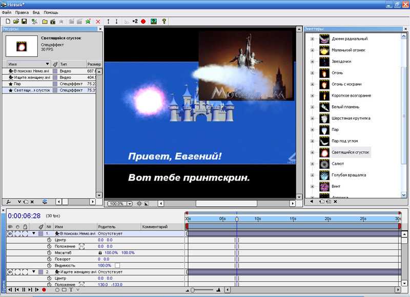Screen dimensions: 410x297
Task: Select Шерстяная крутилка emitter
Action: tap(351, 119)
